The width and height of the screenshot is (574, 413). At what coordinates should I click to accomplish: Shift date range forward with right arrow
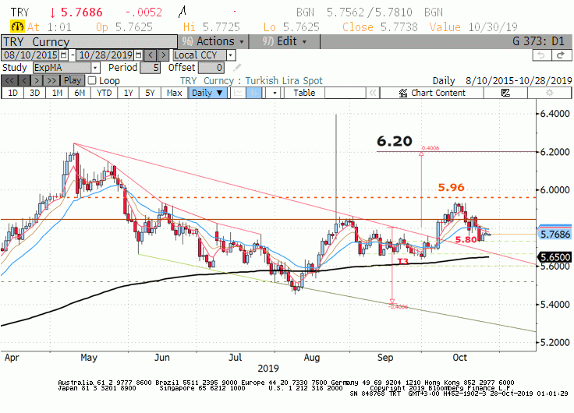pyautogui.click(x=164, y=55)
